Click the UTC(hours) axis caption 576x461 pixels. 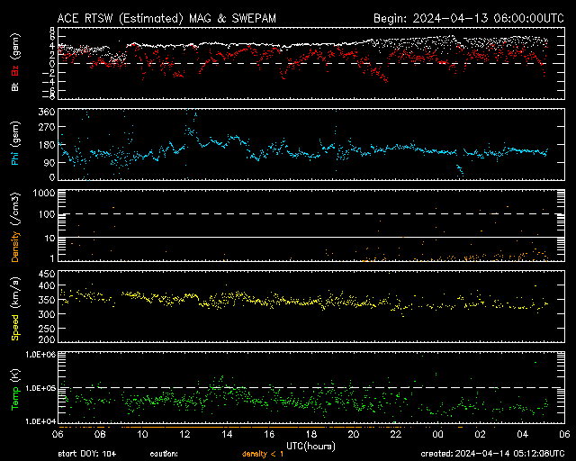click(x=310, y=445)
